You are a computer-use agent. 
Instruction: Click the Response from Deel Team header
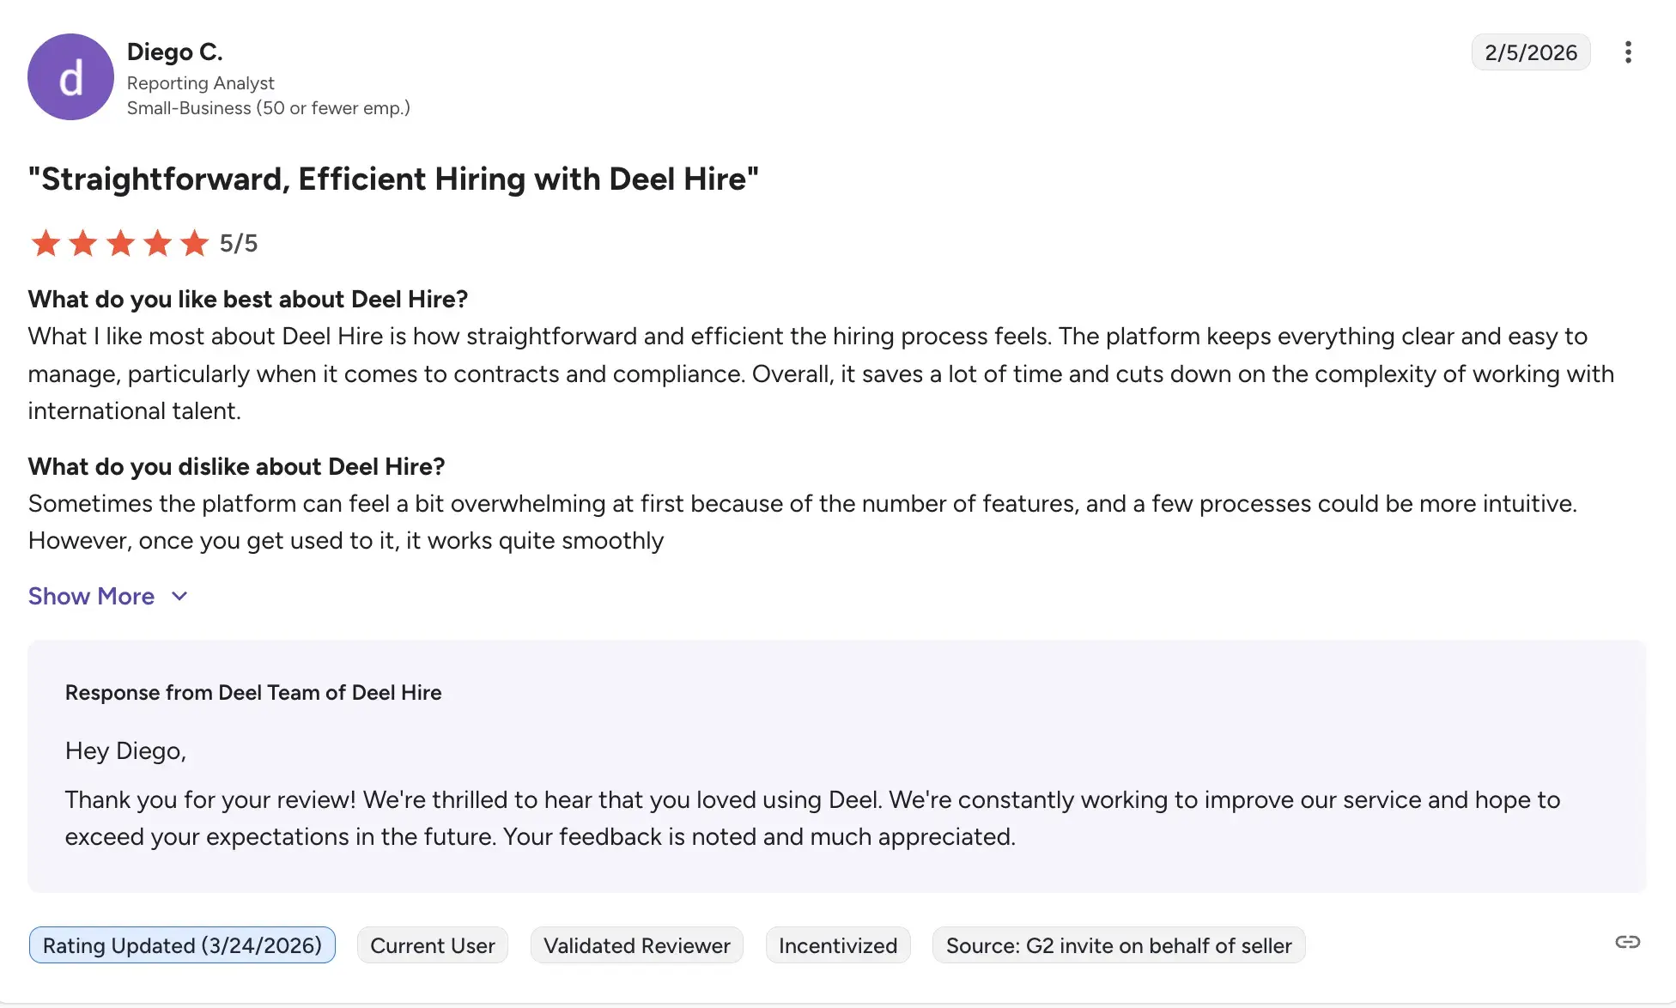tap(253, 693)
